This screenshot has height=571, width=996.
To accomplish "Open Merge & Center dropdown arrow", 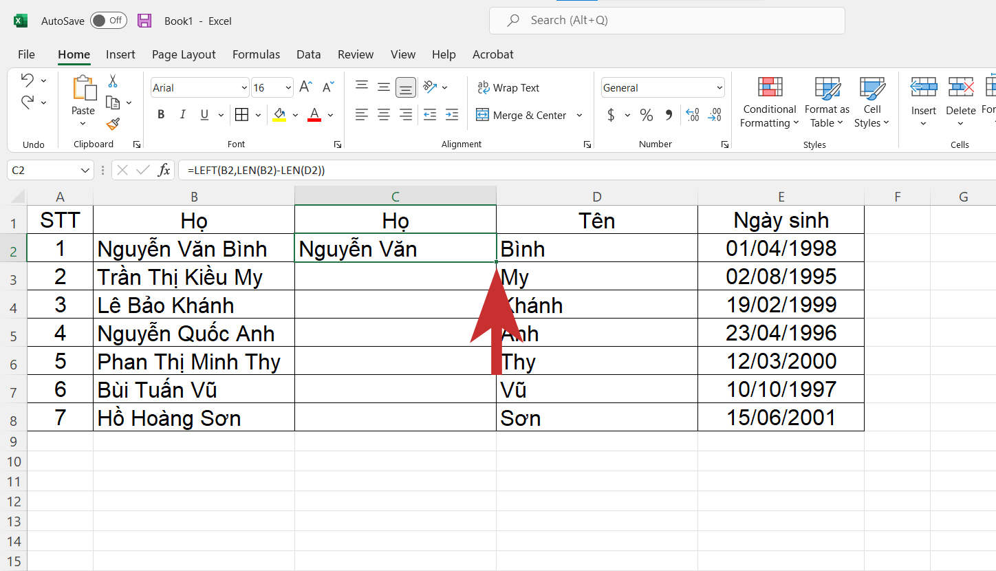I will [579, 116].
